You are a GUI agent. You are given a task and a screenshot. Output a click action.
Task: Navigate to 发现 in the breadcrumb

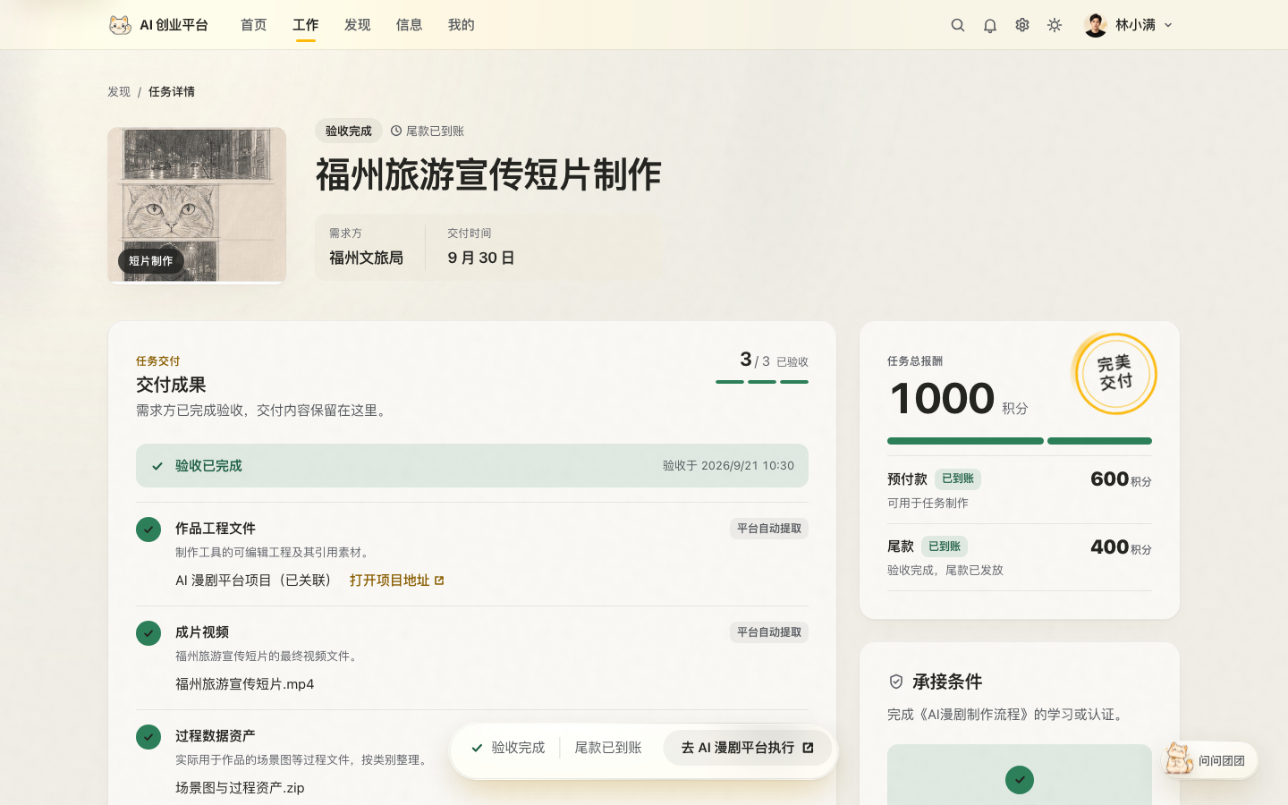(x=119, y=91)
